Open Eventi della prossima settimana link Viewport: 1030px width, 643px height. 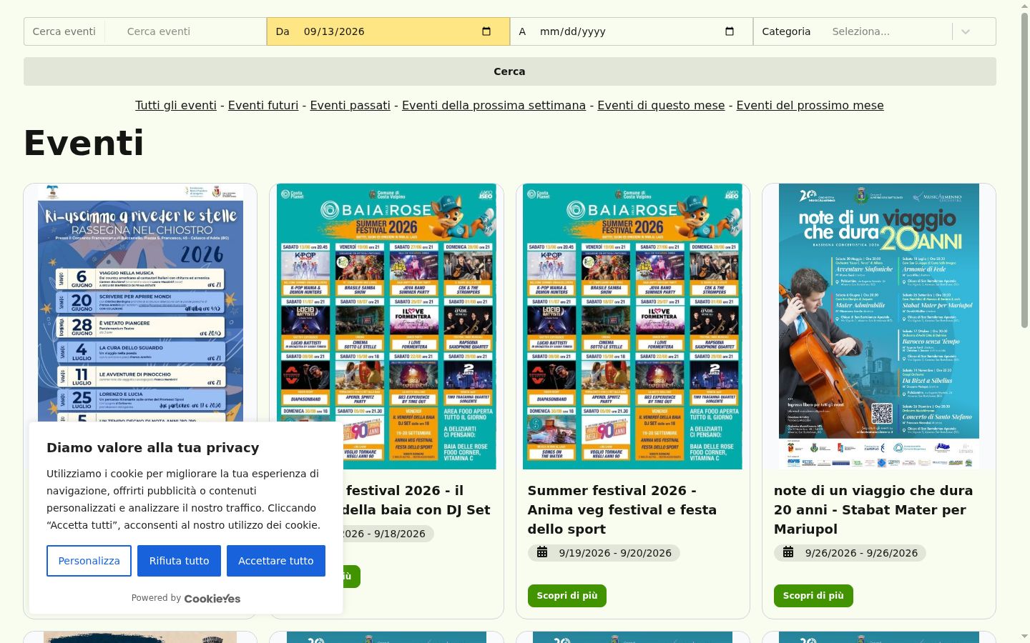tap(494, 106)
